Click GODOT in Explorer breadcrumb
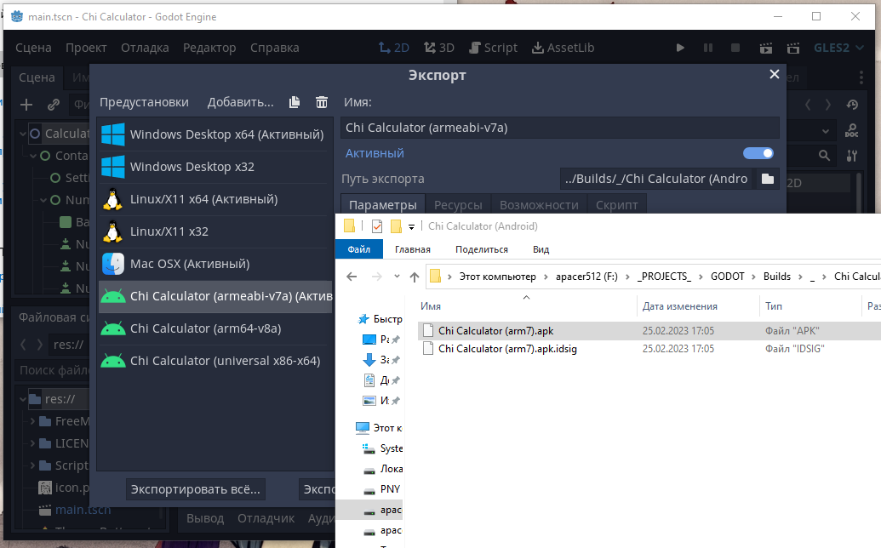The width and height of the screenshot is (881, 548). coord(727,277)
